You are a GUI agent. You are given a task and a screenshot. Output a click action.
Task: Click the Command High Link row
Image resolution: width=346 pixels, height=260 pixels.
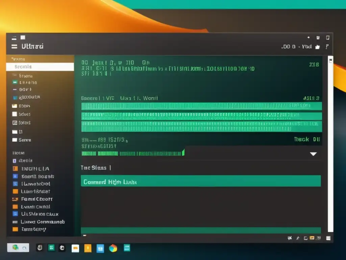(201, 181)
